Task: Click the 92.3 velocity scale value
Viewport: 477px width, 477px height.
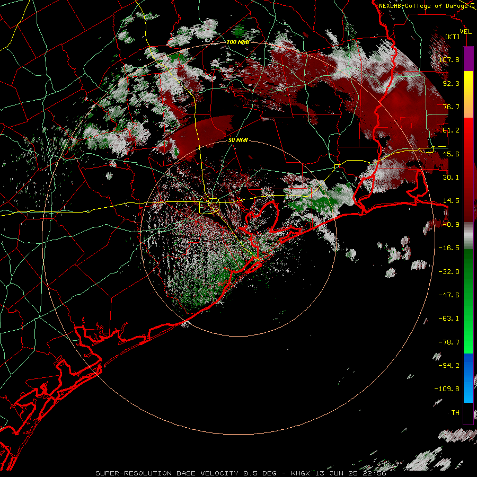Action: pos(451,83)
